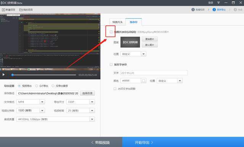Open the 视频帧率 25 dropdown
Image resolution: width=244 pixels, height=147 pixels.
tap(80, 110)
